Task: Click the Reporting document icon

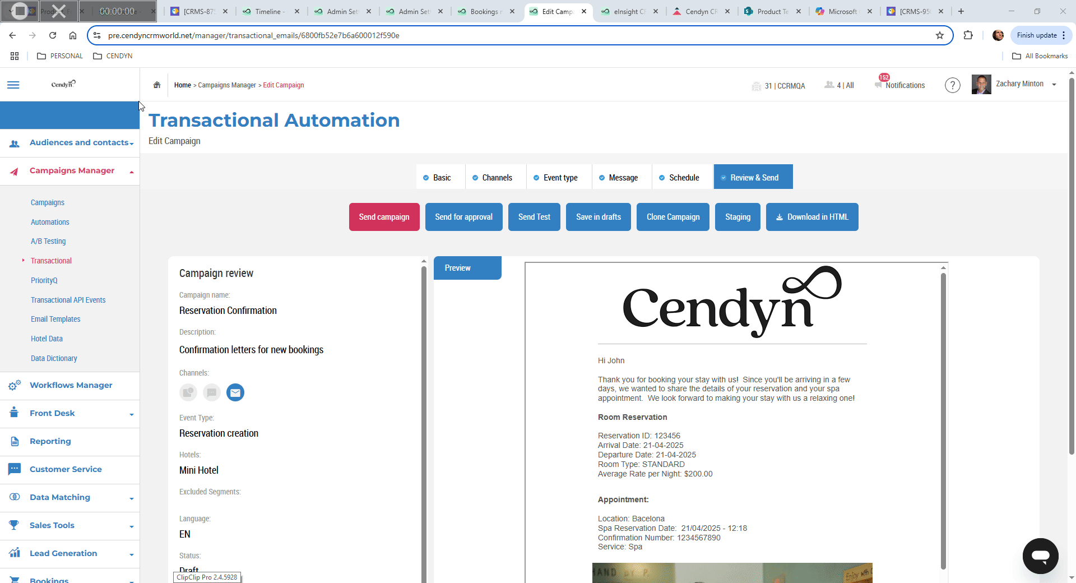Action: tap(15, 441)
